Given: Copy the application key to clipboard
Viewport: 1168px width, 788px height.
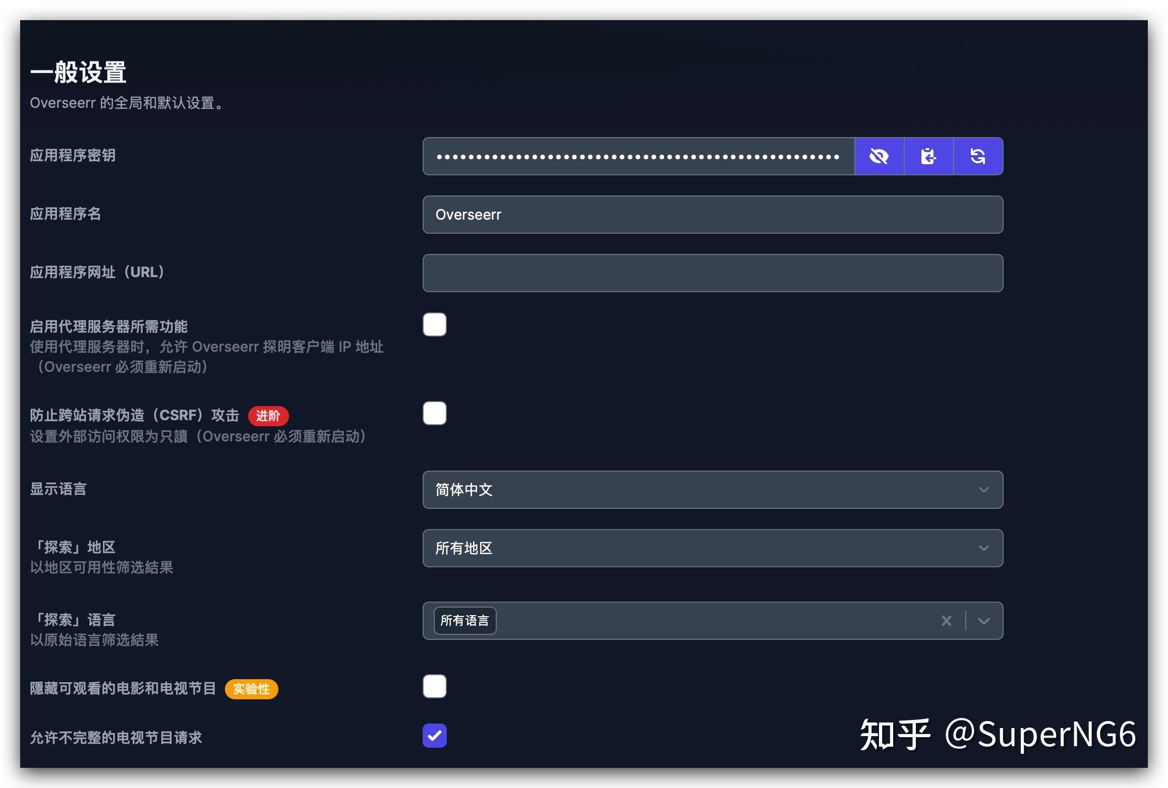Looking at the screenshot, I should tap(928, 156).
